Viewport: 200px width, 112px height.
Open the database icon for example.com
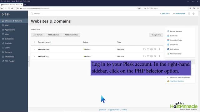pos(151,49)
